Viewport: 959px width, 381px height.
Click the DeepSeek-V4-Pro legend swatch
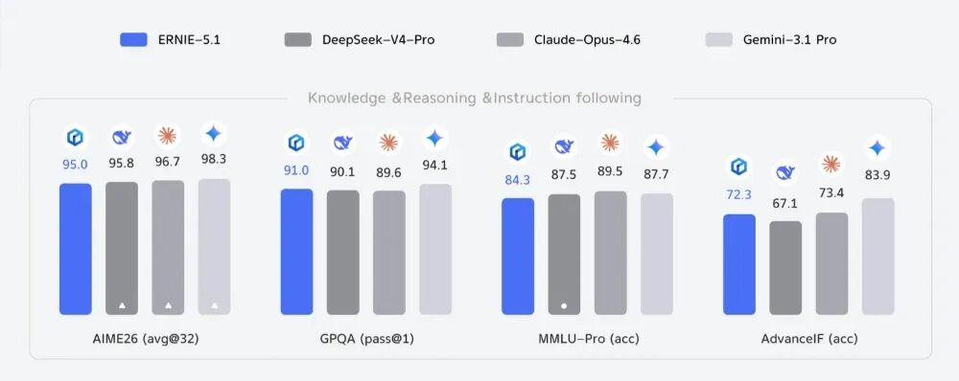(298, 40)
